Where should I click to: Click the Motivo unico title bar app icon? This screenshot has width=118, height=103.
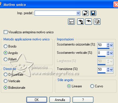click(1, 5)
